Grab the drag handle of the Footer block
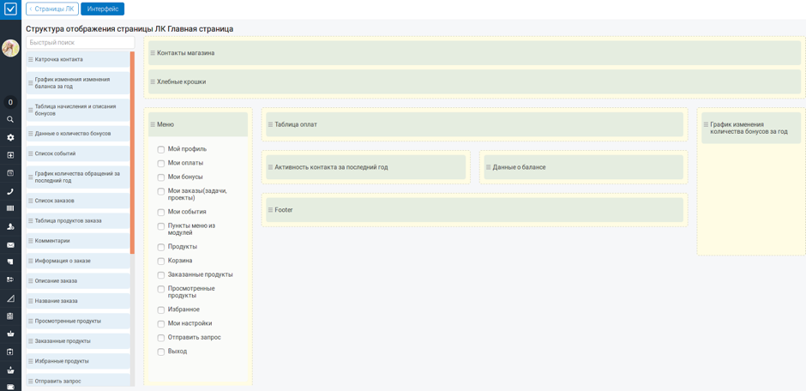The height and width of the screenshot is (391, 806). (270, 209)
